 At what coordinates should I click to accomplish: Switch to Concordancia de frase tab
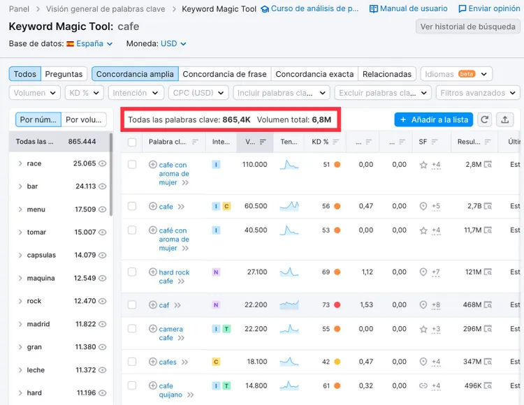[224, 74]
